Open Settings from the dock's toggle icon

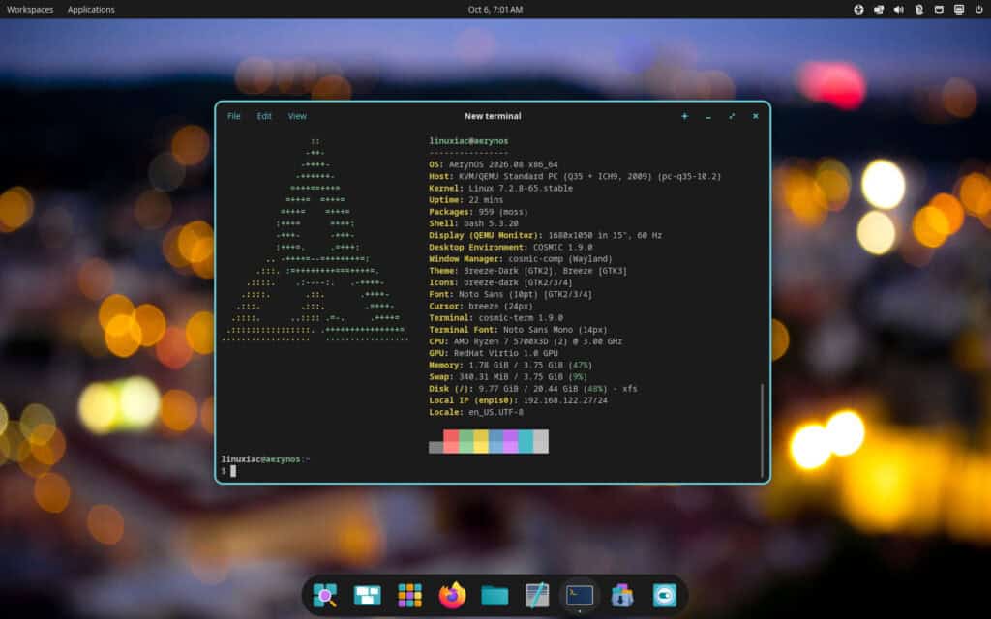(664, 595)
